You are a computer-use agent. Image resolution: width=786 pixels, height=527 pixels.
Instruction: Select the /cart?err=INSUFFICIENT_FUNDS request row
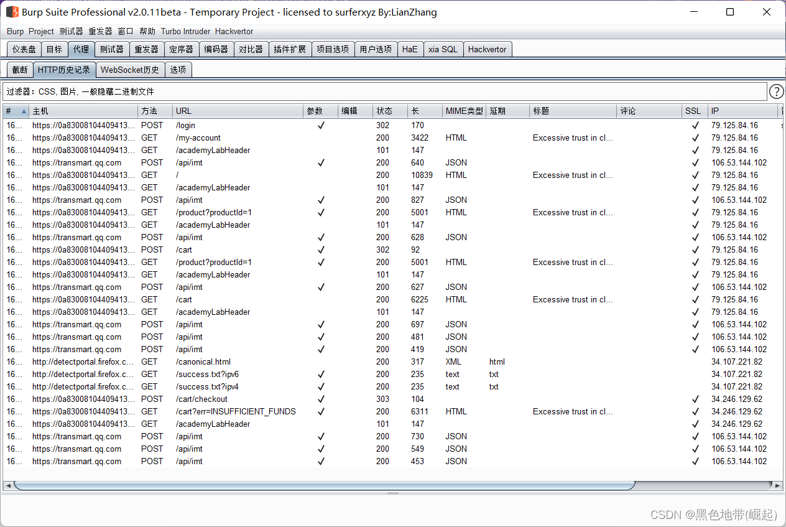pyautogui.click(x=392, y=411)
